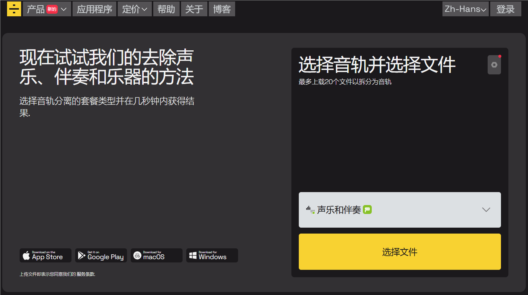Click the yellow 选择文件 button

(400, 252)
